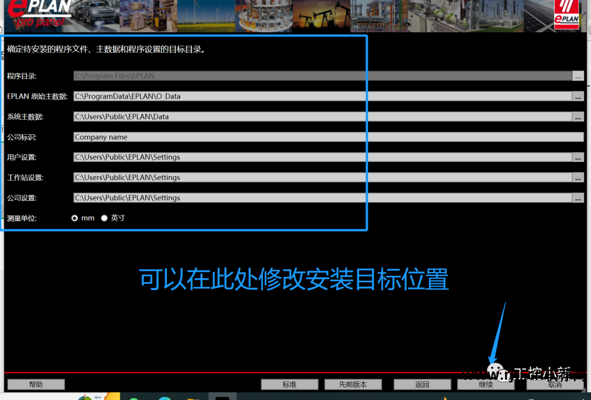
Task: Go back with the 返回 button
Action: [x=422, y=384]
